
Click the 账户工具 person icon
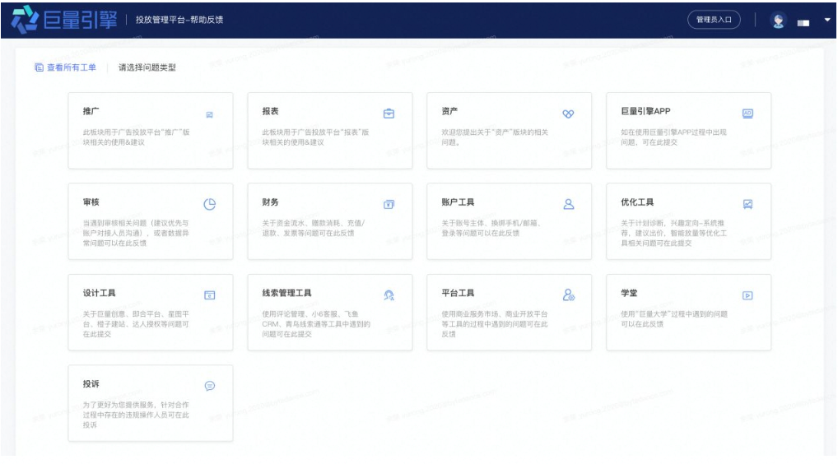coord(569,204)
